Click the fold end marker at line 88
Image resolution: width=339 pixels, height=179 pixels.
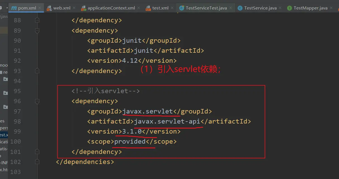(x=37, y=20)
